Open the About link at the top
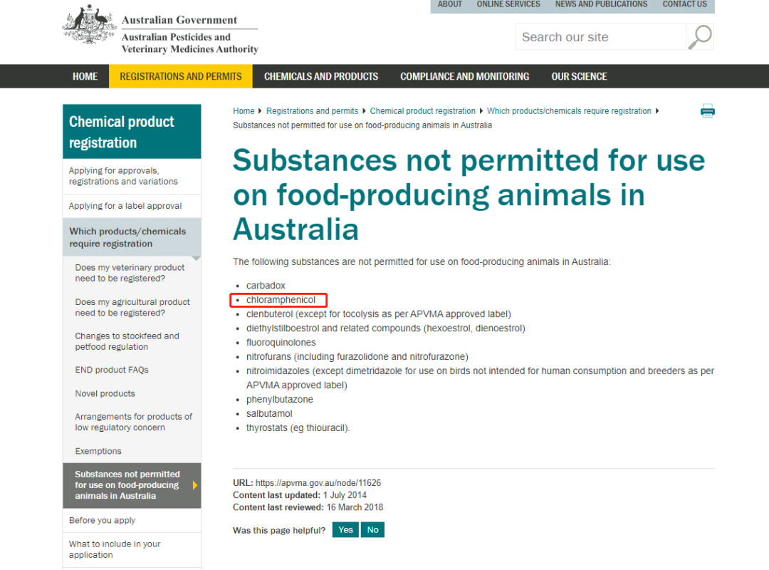Image resolution: width=769 pixels, height=570 pixels. pos(450,4)
